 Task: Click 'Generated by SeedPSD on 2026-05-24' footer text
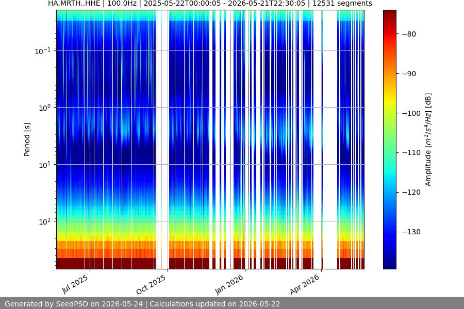click(73, 304)
